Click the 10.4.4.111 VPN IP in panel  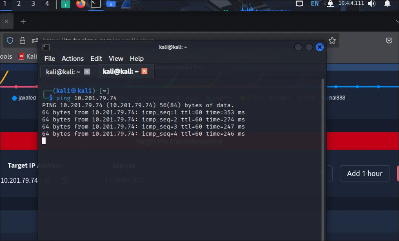(x=351, y=3)
